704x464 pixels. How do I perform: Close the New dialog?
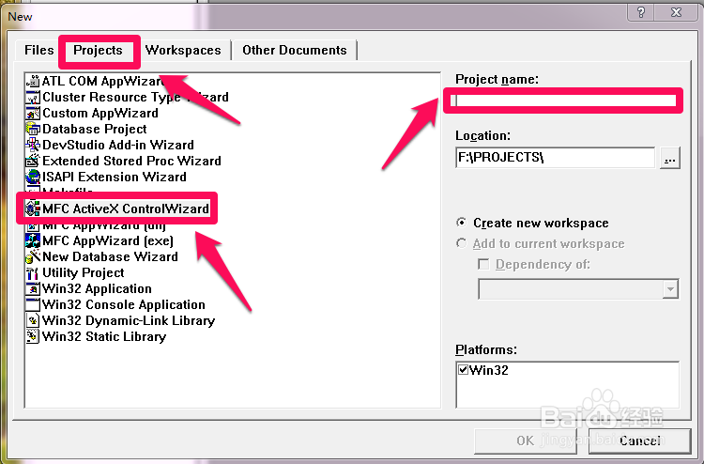click(676, 12)
